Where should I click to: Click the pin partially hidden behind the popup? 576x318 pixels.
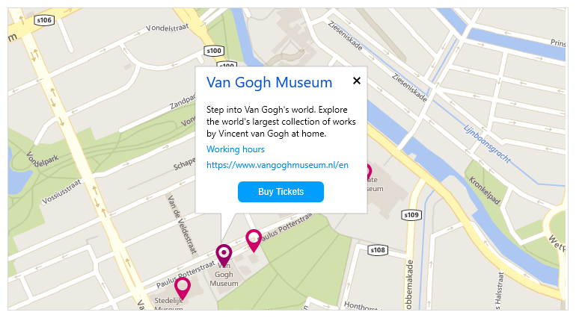point(370,172)
